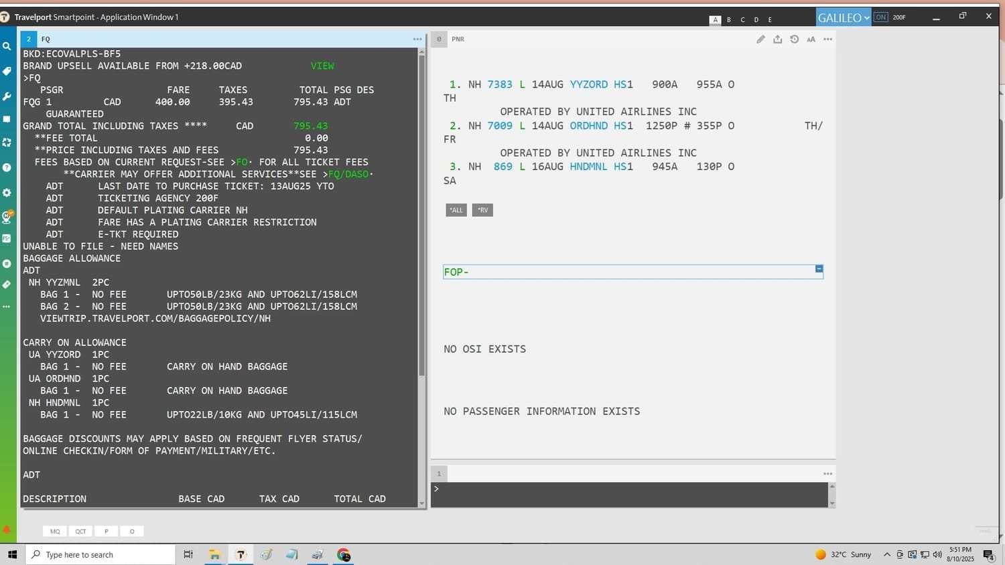Viewport: 1005px width, 565px height.
Task: Click the P quick command button
Action: point(106,532)
